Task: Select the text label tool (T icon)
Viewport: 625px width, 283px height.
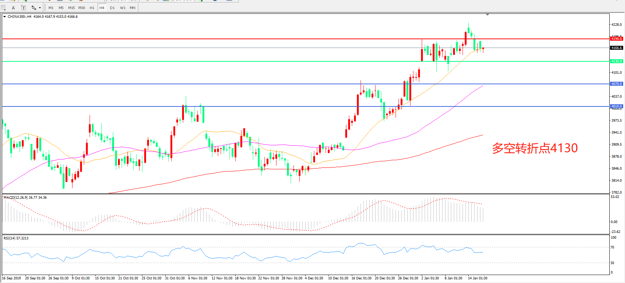Action: click(x=24, y=8)
